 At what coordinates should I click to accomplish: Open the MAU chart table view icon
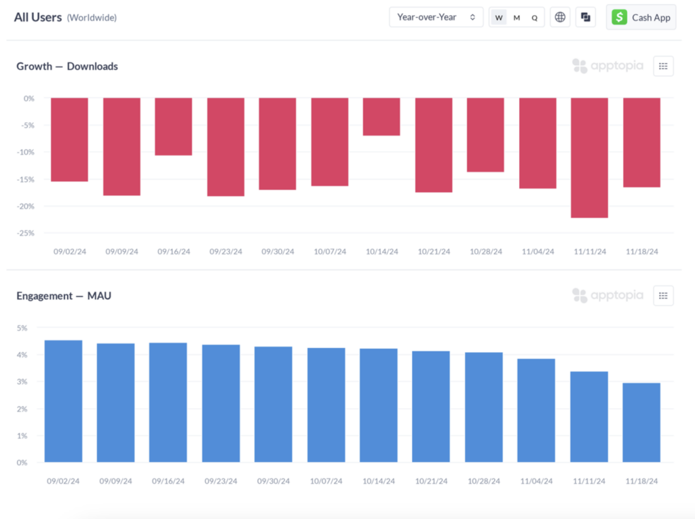(x=663, y=296)
